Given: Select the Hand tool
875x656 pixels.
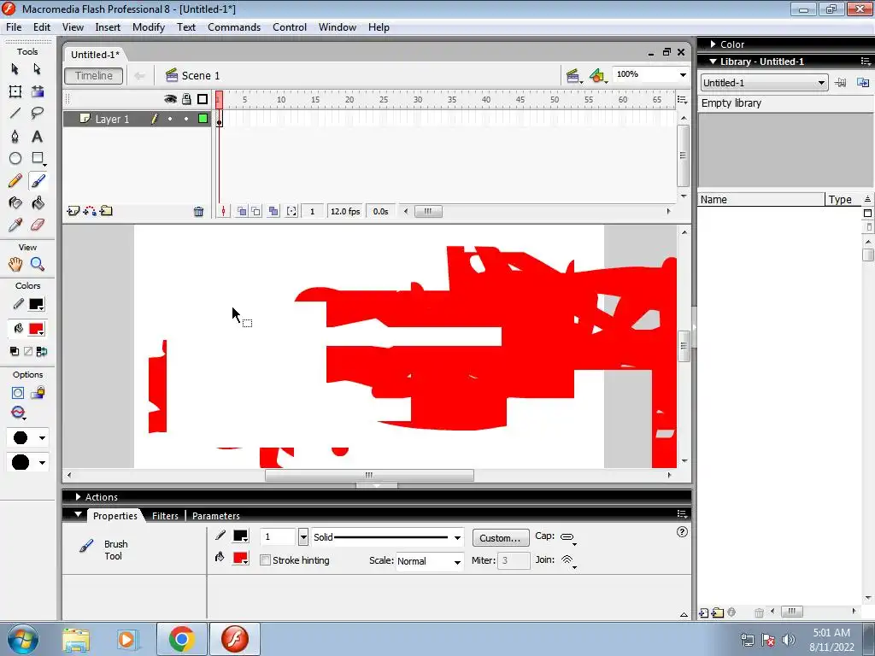Looking at the screenshot, I should point(15,264).
